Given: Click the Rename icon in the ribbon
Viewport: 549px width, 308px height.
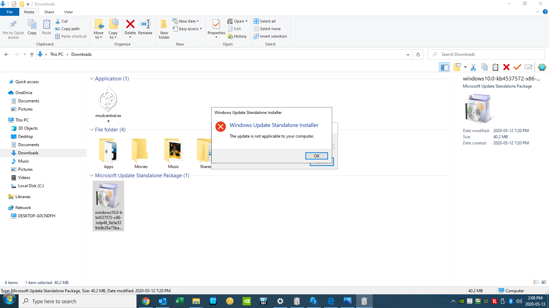Looking at the screenshot, I should coord(145,25).
